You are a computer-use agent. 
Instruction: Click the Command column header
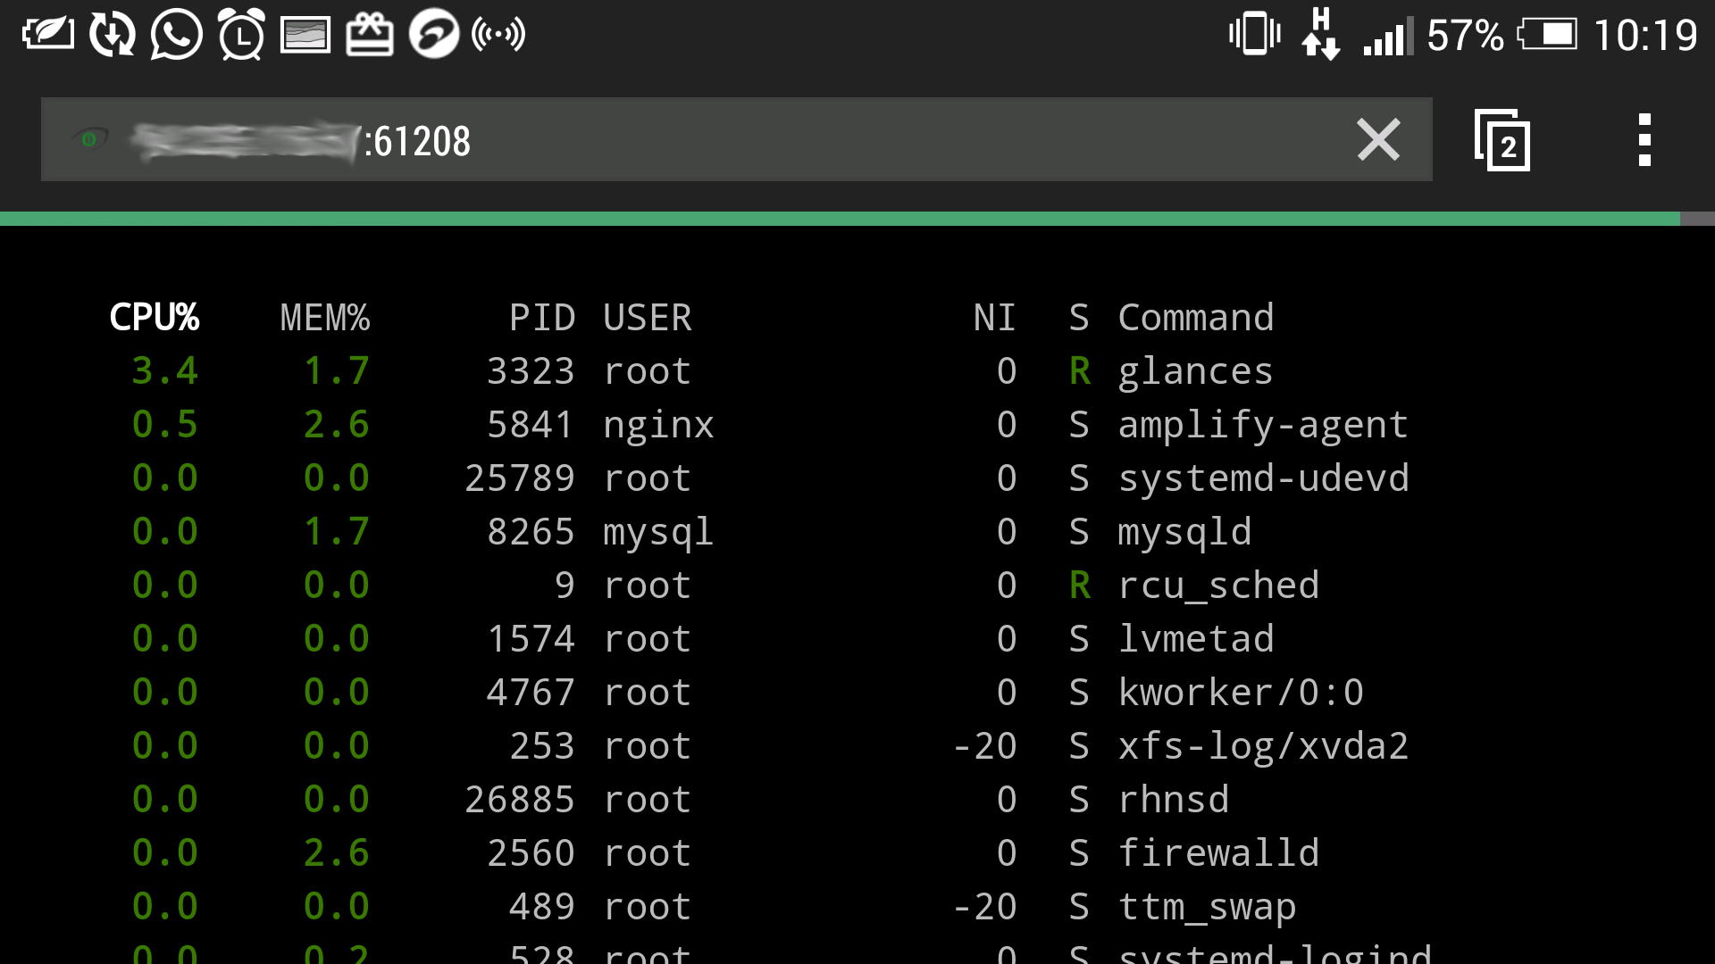[1196, 318]
